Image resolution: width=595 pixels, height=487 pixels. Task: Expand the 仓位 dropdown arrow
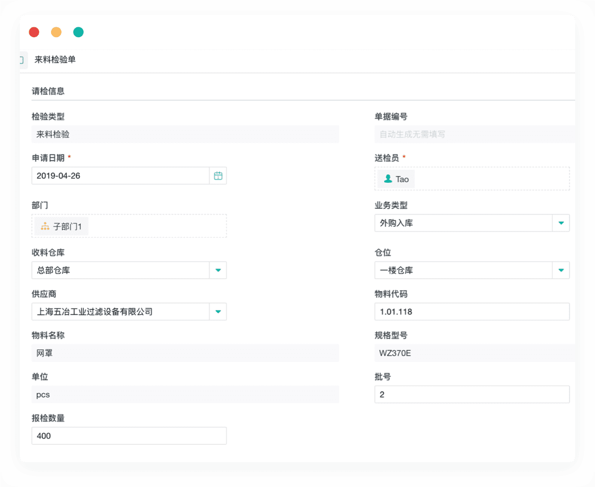point(561,270)
